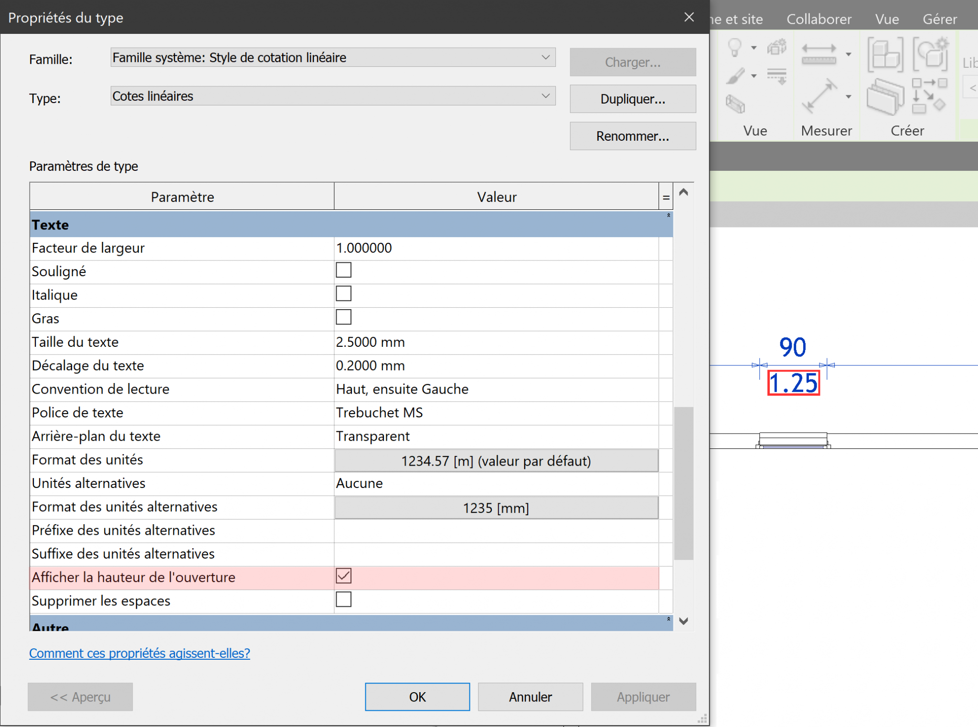Uncheck Afficher la hauteur de l'ouverture
Viewport: 978px width, 727px height.
(x=343, y=576)
